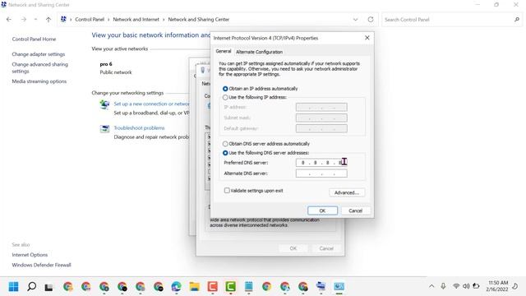Open the address bar history dropdown

click(355, 20)
